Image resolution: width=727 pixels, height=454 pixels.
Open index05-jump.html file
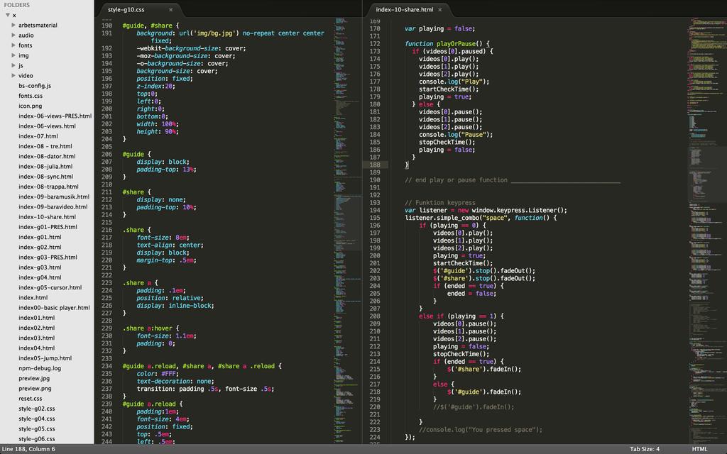[45, 358]
